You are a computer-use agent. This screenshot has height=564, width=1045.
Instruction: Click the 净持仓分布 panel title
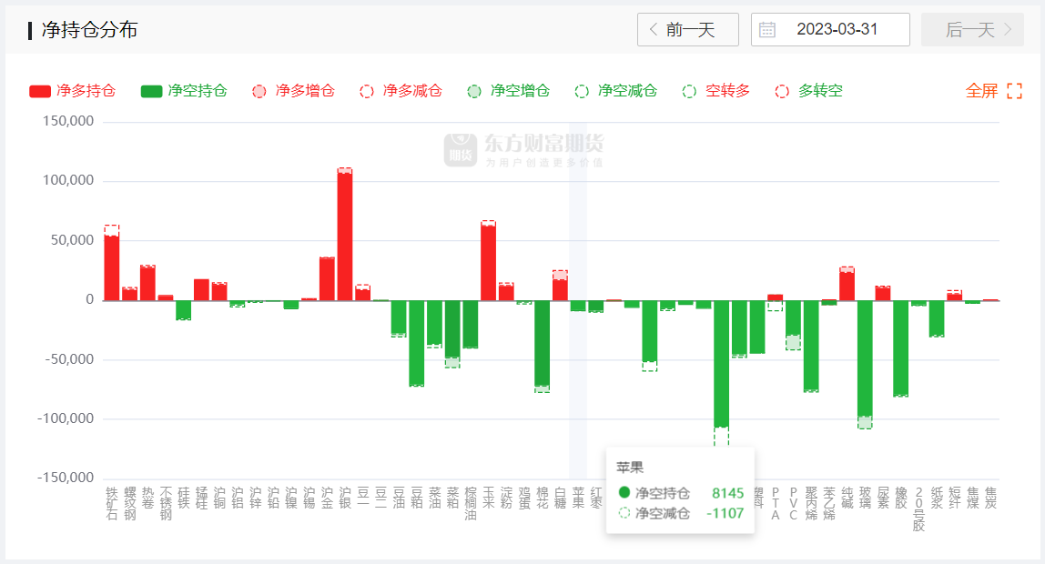[x=90, y=30]
